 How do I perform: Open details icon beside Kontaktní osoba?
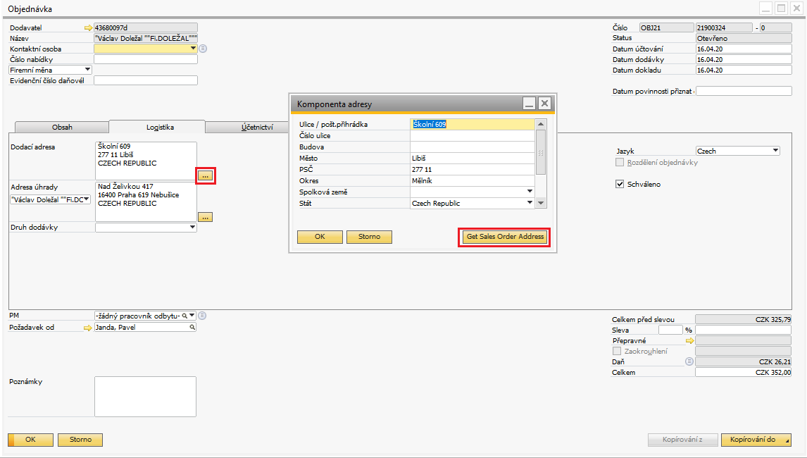pyautogui.click(x=203, y=49)
